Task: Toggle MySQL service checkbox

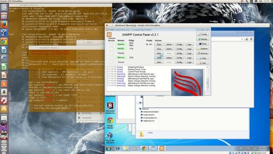Action: 111,49
